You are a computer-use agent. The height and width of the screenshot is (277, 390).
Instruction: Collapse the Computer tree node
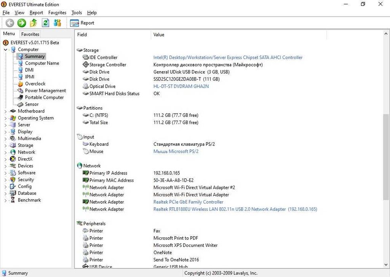6,50
